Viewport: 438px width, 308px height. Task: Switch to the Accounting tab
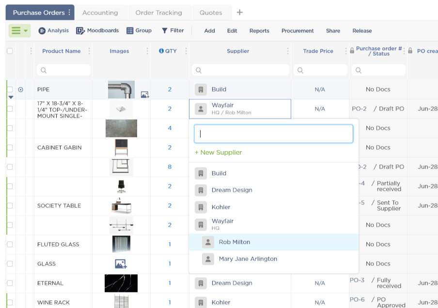(x=100, y=13)
